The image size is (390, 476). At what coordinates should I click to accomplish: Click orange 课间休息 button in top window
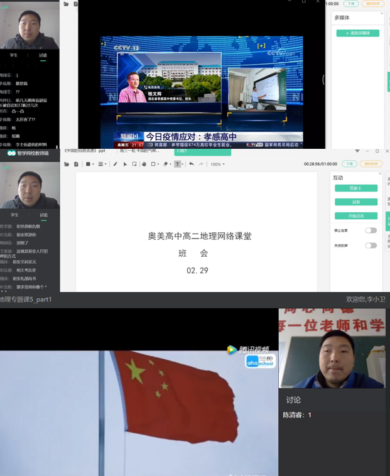[372, 4]
